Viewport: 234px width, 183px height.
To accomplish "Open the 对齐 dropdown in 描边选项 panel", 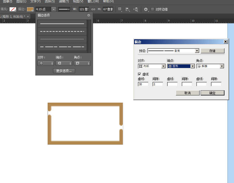I will point(46,63).
